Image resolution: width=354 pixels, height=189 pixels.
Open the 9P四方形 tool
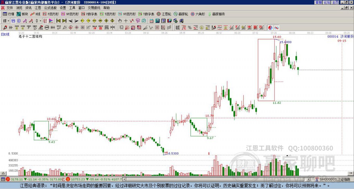pos(70,14)
